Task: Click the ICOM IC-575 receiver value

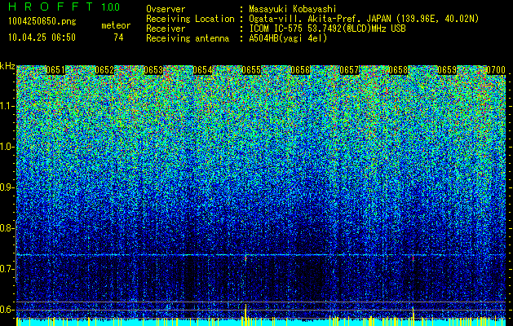Action: point(328,29)
